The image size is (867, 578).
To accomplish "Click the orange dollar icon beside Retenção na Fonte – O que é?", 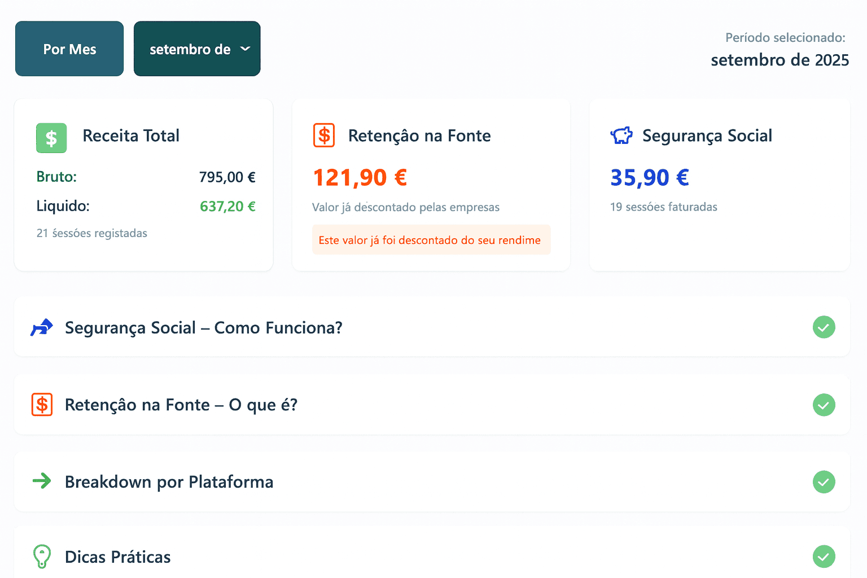I will [42, 405].
